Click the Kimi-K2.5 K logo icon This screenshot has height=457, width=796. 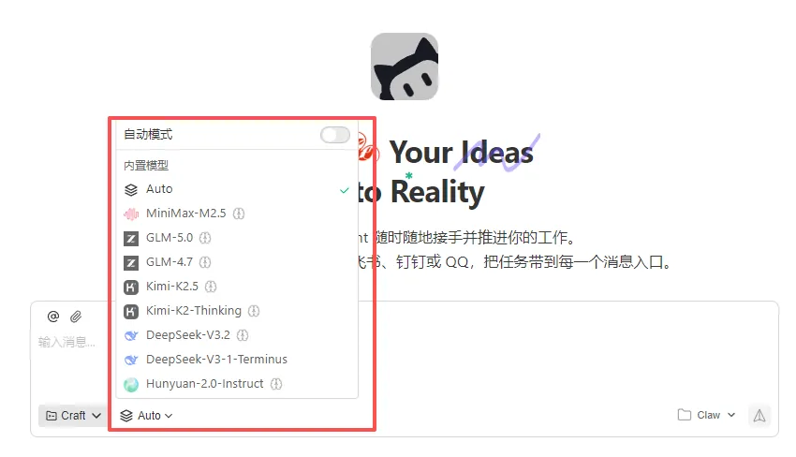131,287
